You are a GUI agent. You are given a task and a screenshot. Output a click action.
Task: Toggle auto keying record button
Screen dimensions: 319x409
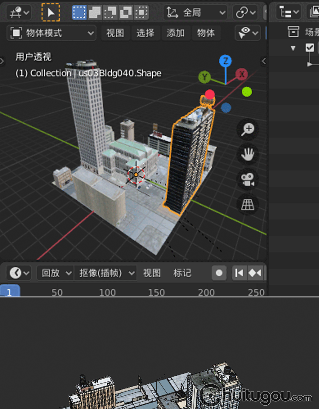click(219, 273)
